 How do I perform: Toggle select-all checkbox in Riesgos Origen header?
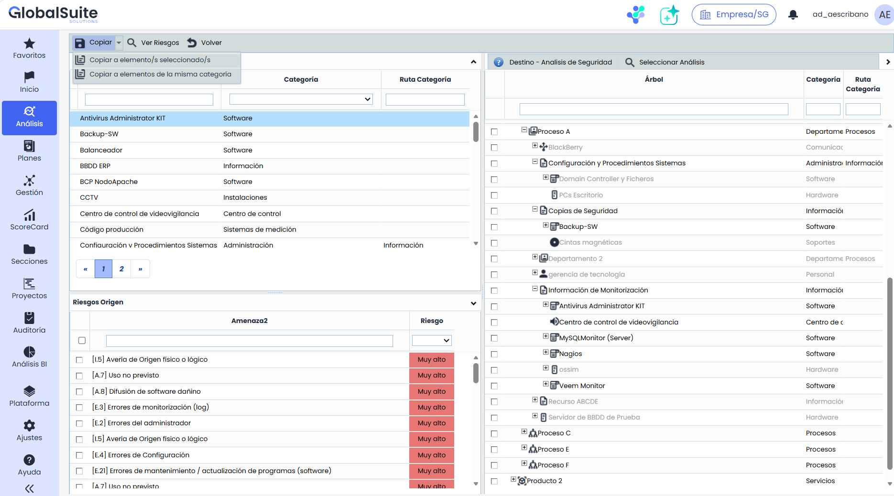click(82, 341)
